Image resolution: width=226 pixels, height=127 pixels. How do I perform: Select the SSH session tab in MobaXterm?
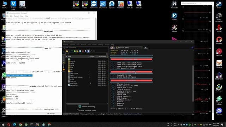point(129,48)
